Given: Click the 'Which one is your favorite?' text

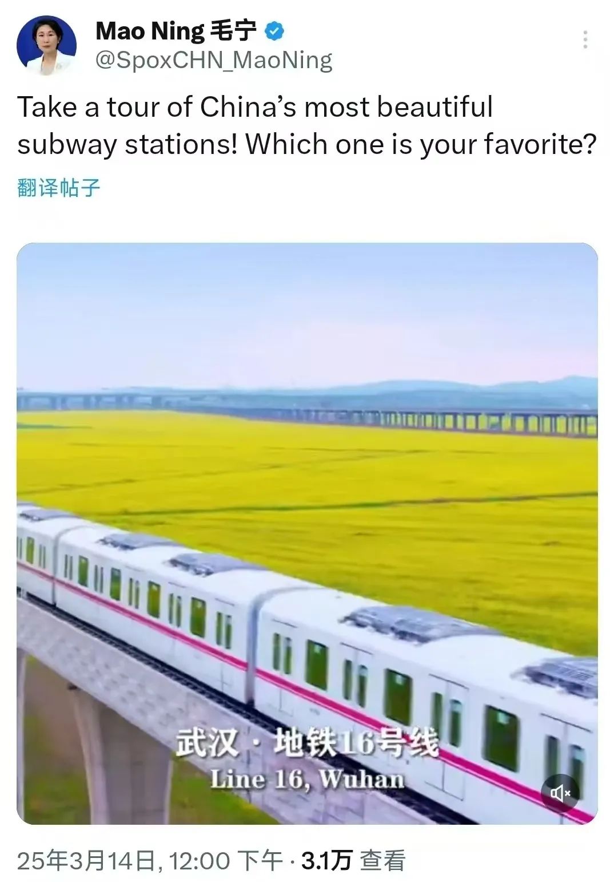Looking at the screenshot, I should click(421, 144).
